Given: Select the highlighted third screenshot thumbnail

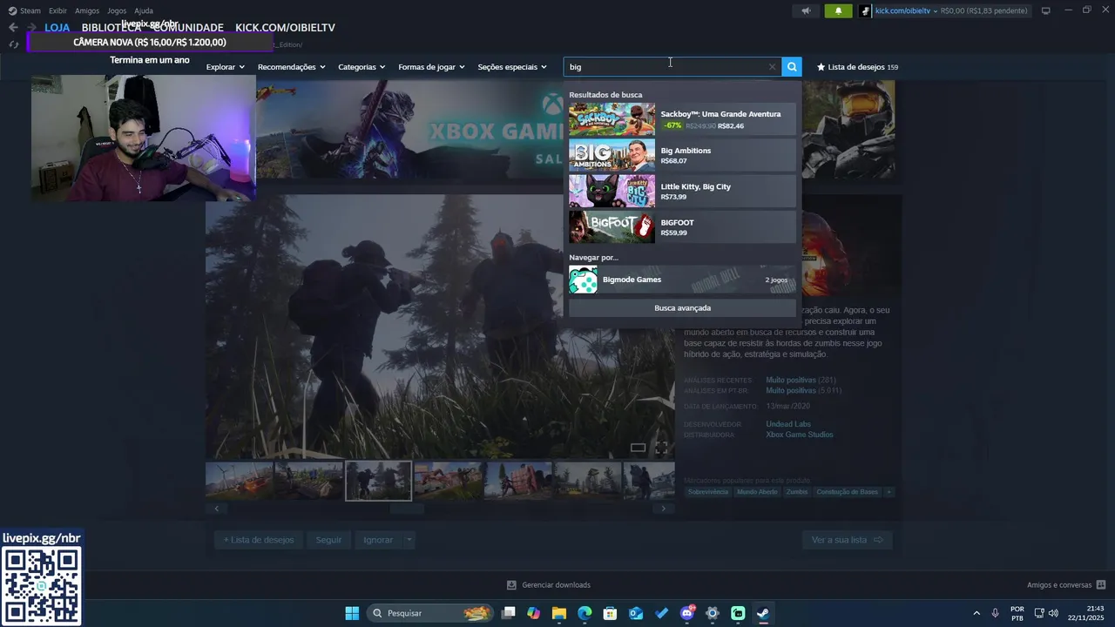Looking at the screenshot, I should pos(378,481).
